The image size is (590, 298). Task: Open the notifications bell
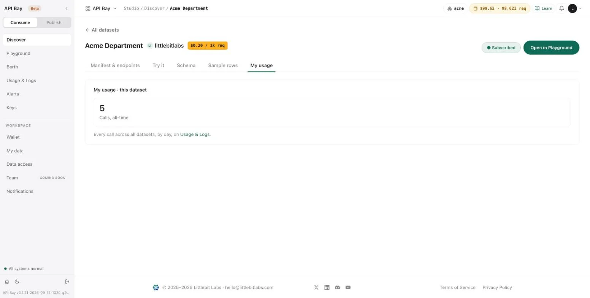click(561, 8)
